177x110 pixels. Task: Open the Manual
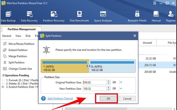pyautogui.click(x=156, y=16)
